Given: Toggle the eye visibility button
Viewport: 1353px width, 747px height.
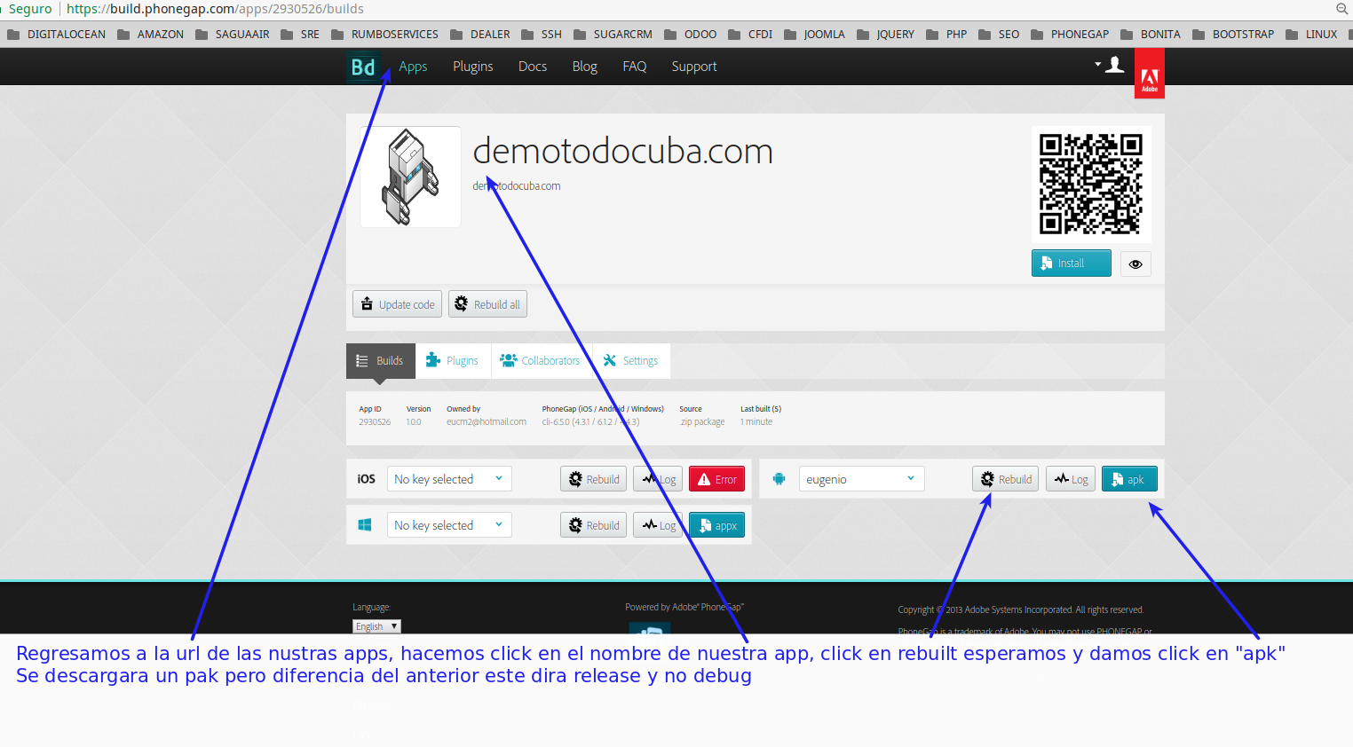Looking at the screenshot, I should coord(1135,263).
